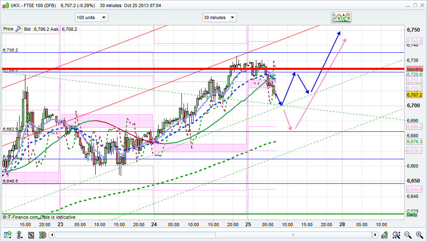Click the first chart icon in bottom-left toolbar

(x=7, y=235)
